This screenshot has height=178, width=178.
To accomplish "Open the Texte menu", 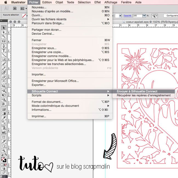I will coord(70,2).
